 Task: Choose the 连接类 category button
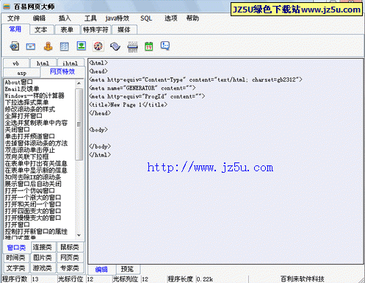coord(43,247)
